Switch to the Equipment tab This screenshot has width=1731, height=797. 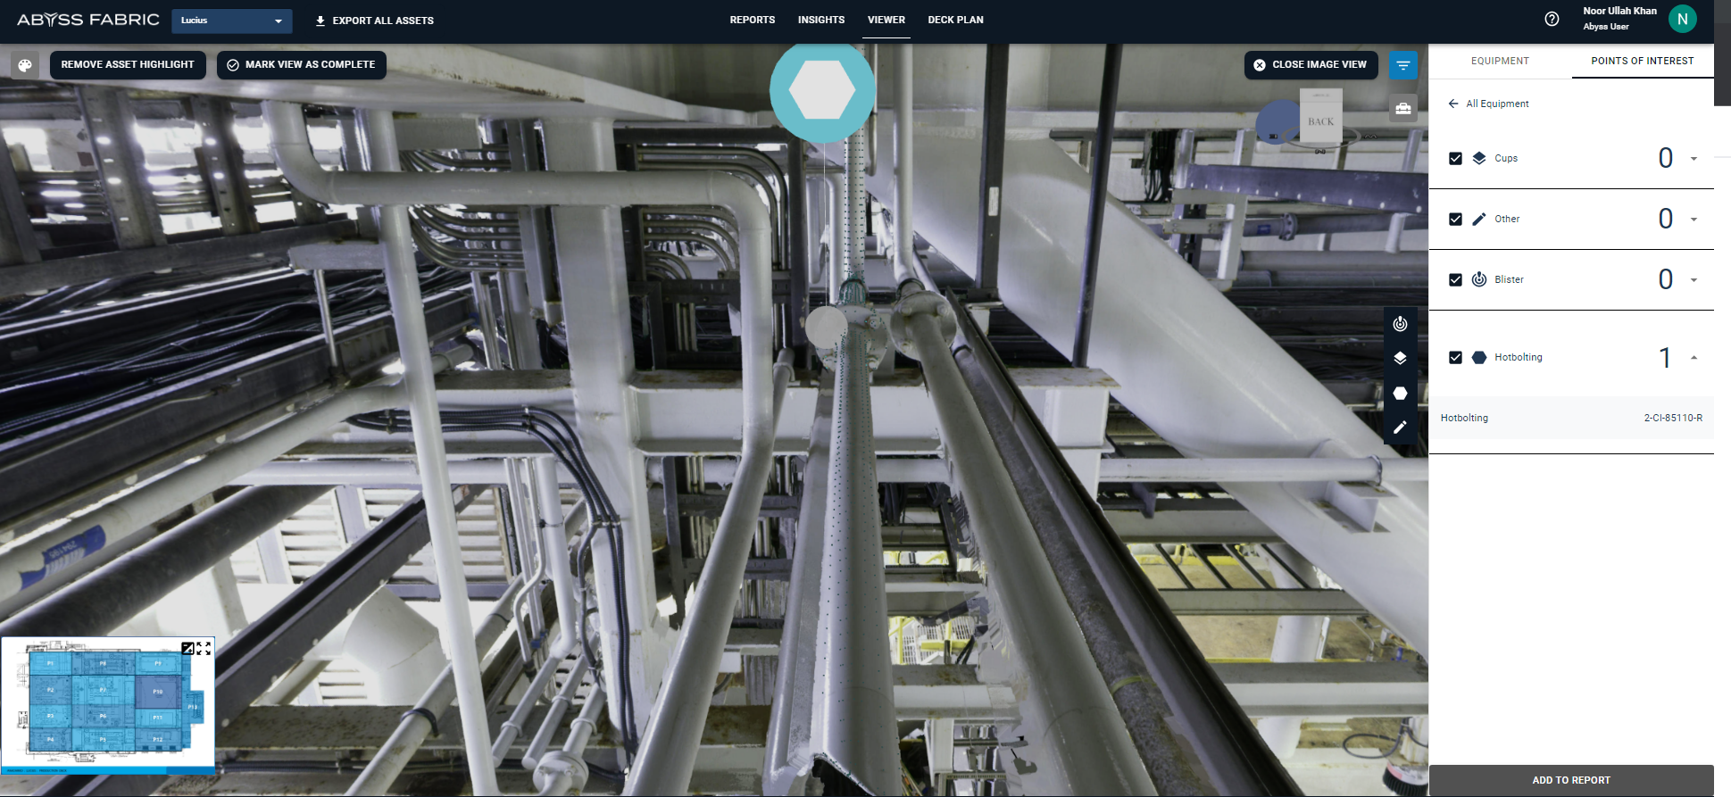point(1500,61)
